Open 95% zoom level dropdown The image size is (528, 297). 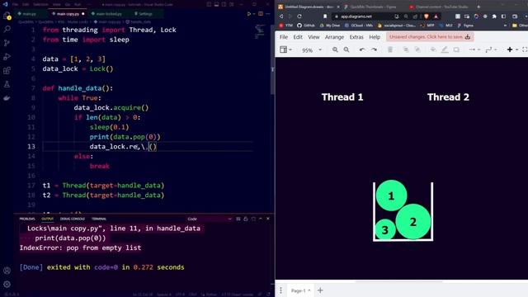(x=312, y=50)
